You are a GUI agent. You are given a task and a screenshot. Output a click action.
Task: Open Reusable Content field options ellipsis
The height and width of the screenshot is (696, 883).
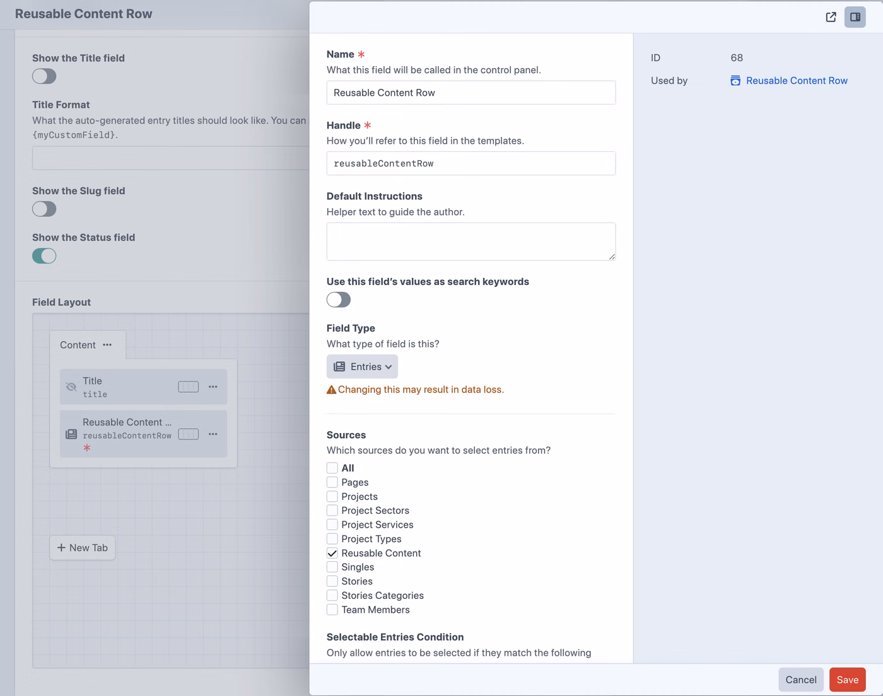point(213,434)
